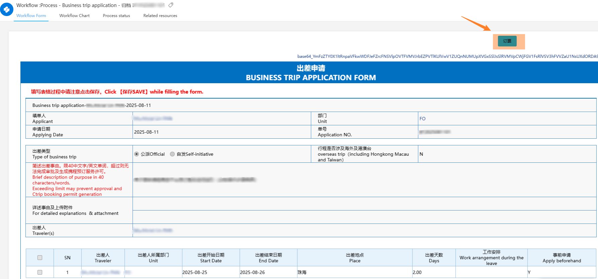View the Related resources tab
This screenshot has height=279, width=598.
[x=160, y=16]
